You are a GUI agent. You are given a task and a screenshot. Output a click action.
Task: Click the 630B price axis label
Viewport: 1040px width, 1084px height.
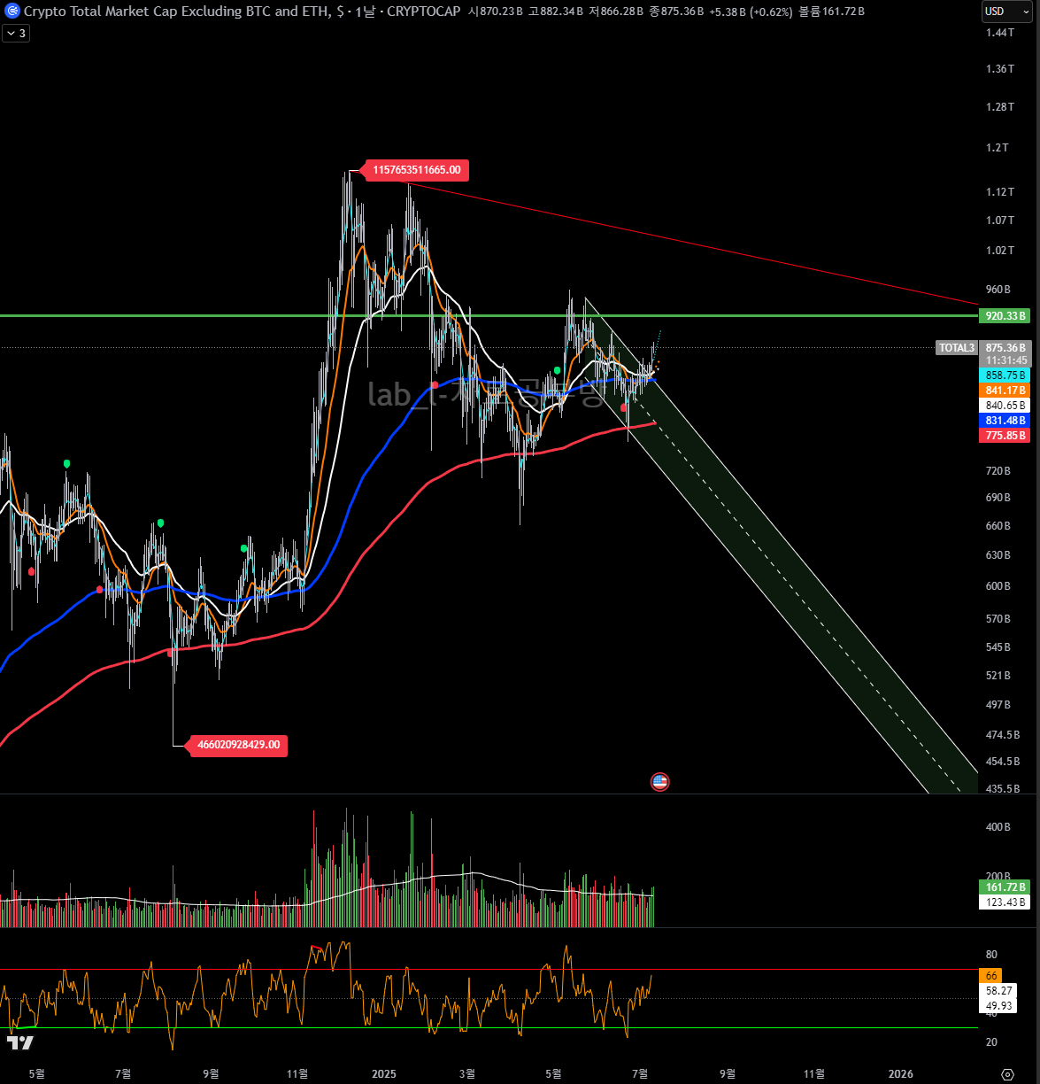(x=998, y=555)
